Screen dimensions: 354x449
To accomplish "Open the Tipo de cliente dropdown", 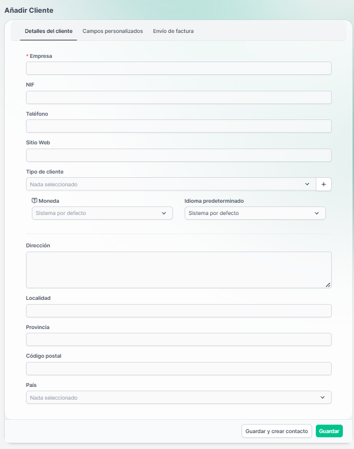I will coord(170,184).
